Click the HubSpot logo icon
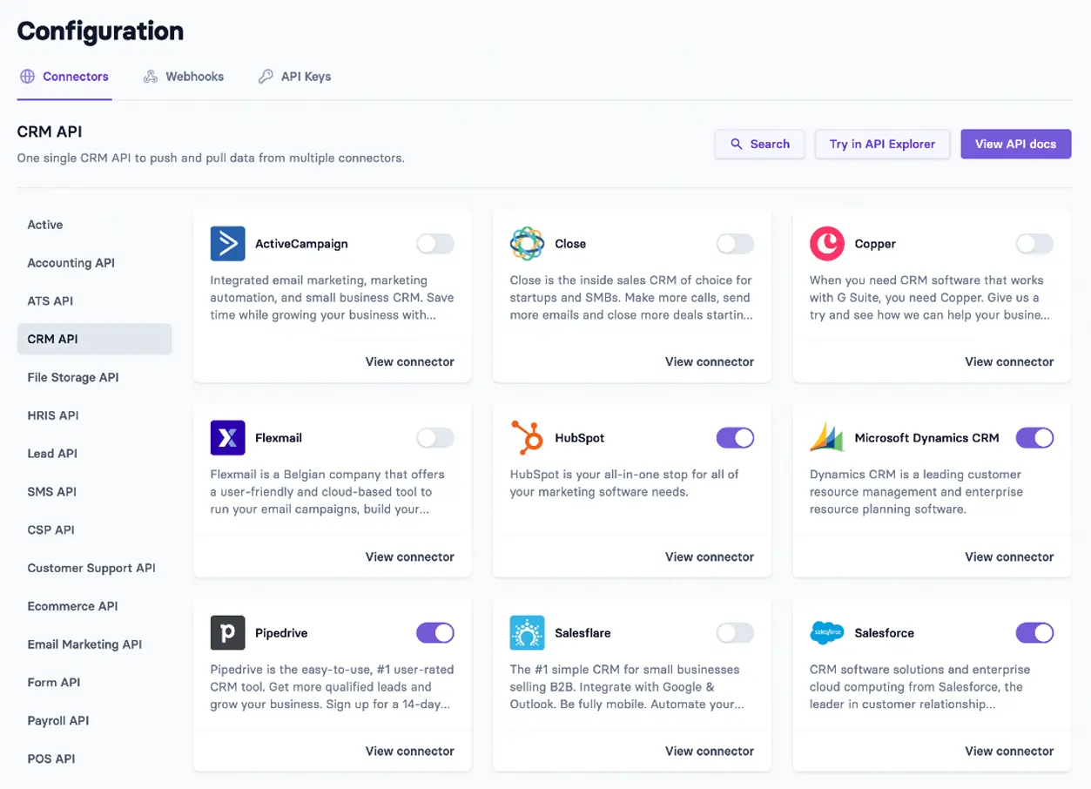The image size is (1091, 789). tap(527, 438)
